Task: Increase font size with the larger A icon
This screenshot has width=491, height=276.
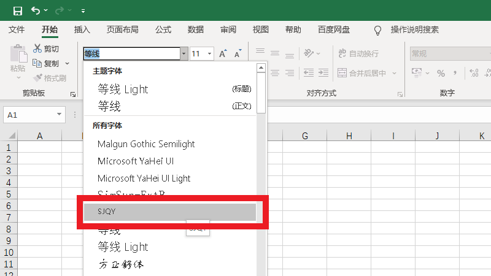Action: tap(223, 54)
